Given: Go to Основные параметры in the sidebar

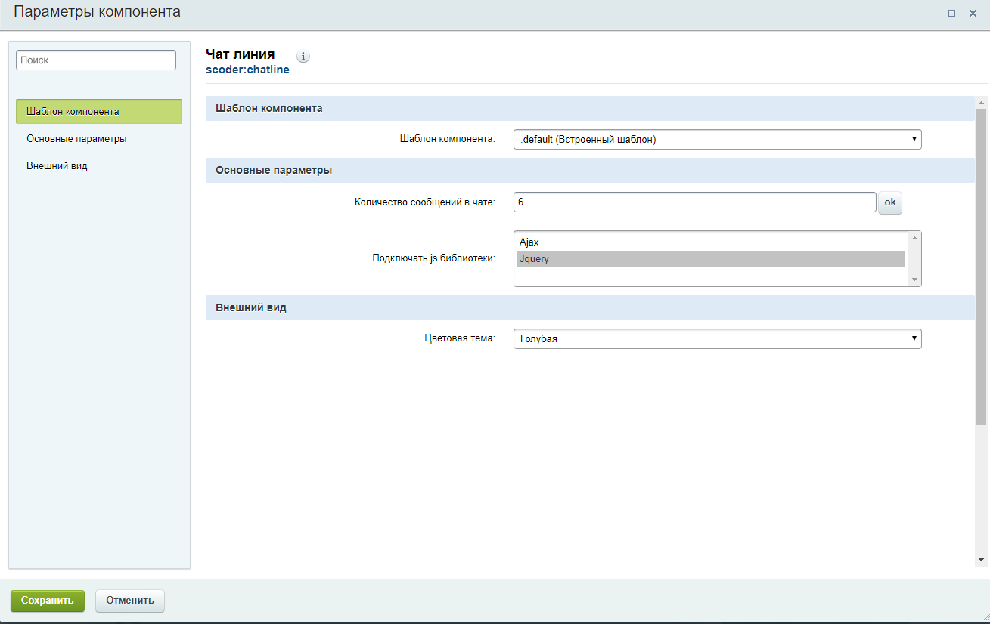Looking at the screenshot, I should click(x=76, y=139).
